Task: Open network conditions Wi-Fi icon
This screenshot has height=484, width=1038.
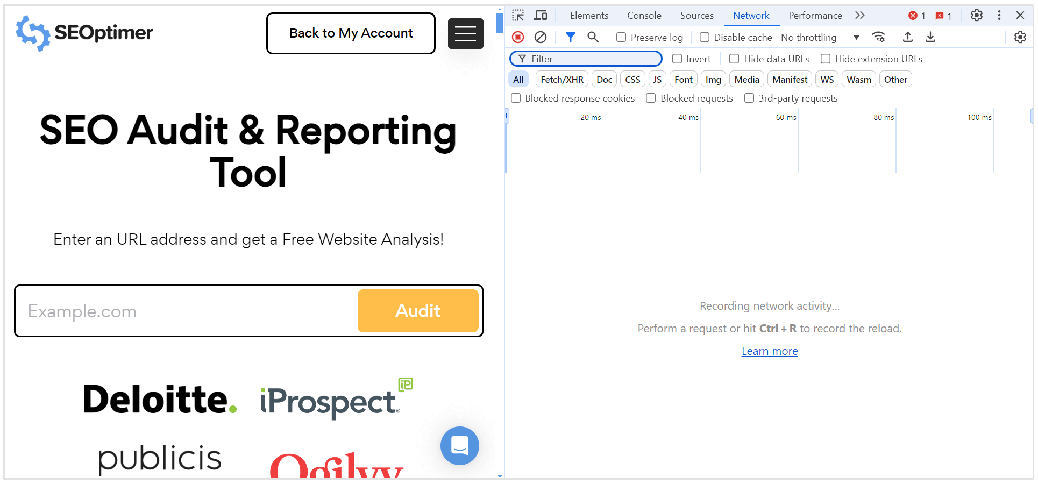Action: [879, 37]
